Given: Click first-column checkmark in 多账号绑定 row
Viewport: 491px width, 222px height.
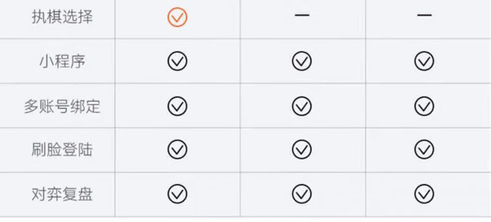Looking at the screenshot, I should pos(177,106).
